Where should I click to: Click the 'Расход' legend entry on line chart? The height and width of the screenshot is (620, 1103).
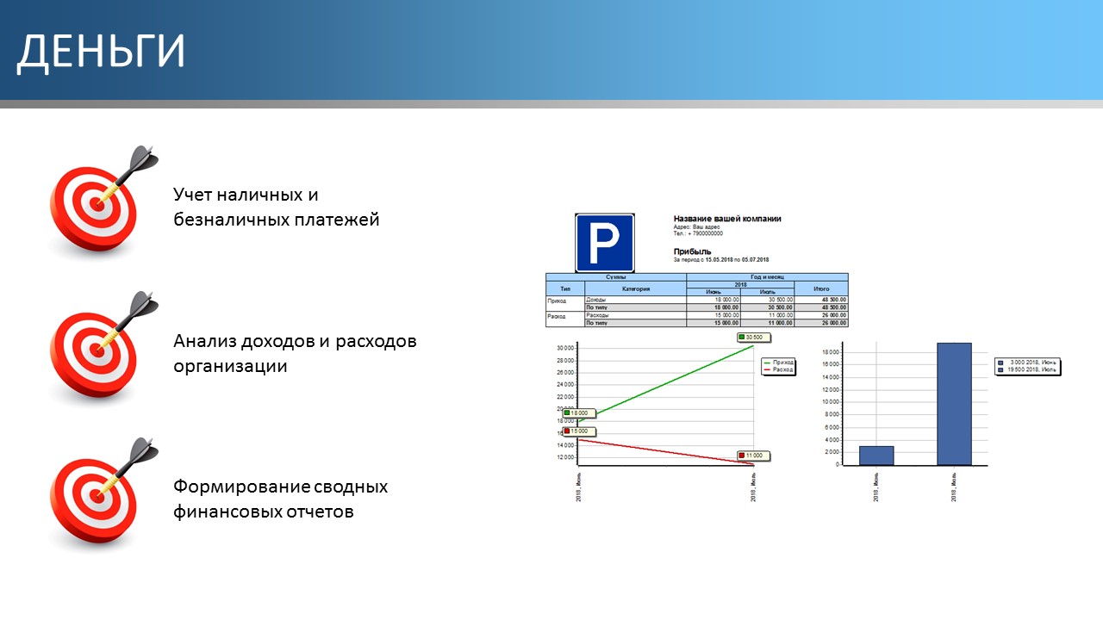[x=778, y=369]
